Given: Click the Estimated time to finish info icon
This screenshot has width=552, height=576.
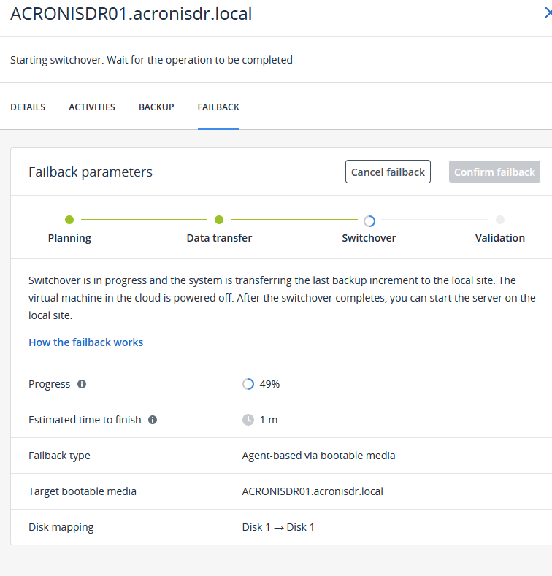Looking at the screenshot, I should point(153,420).
